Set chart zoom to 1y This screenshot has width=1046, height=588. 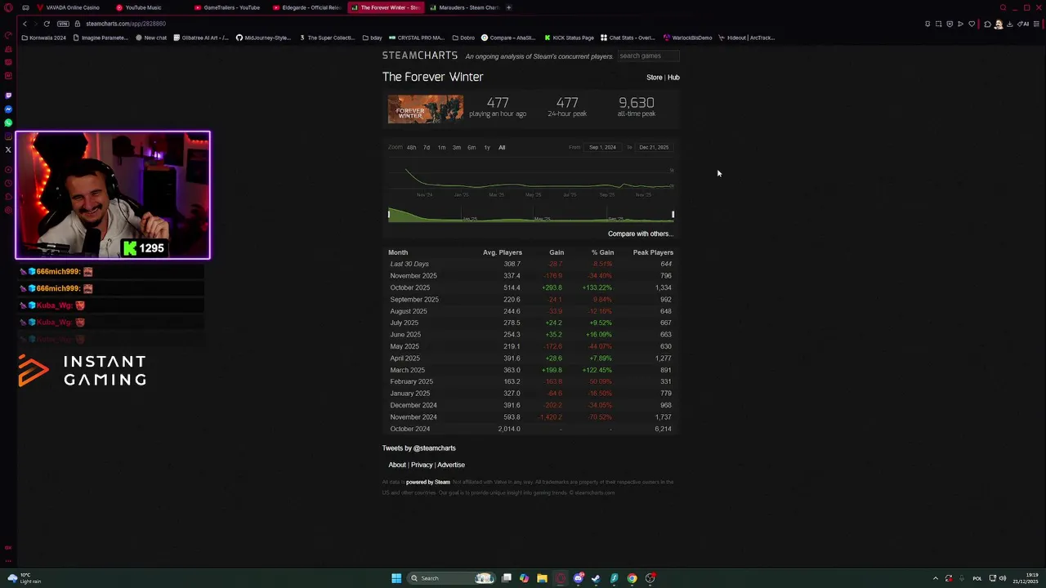pos(487,148)
